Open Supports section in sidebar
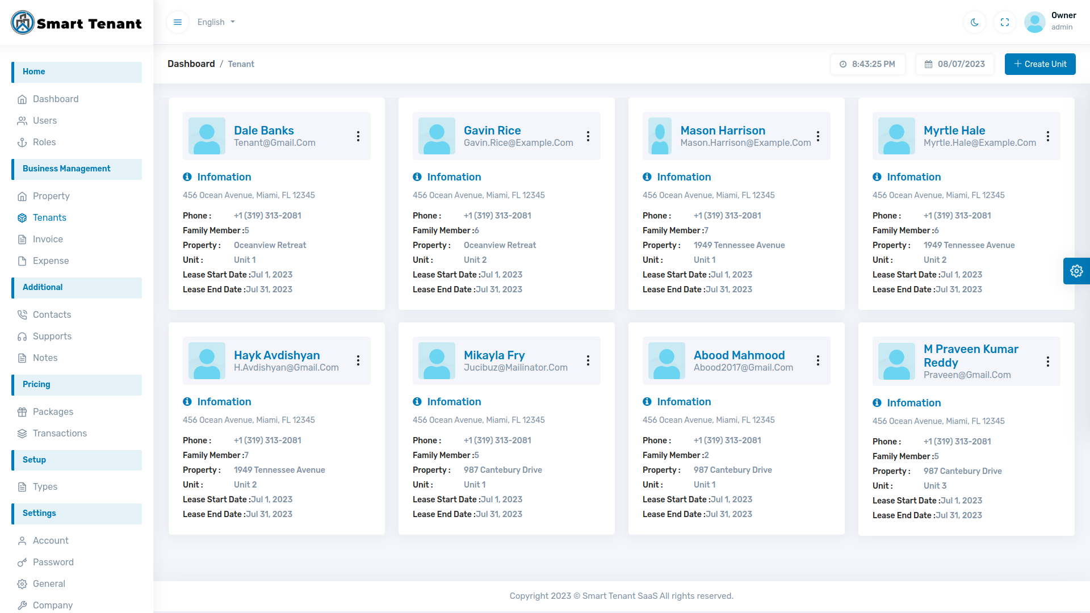The height and width of the screenshot is (613, 1090). (52, 336)
